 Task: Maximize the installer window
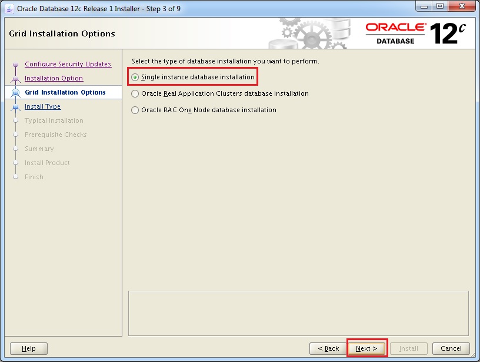click(x=439, y=8)
